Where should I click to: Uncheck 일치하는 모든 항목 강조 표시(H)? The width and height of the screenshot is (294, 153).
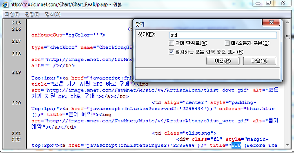(x=171, y=52)
